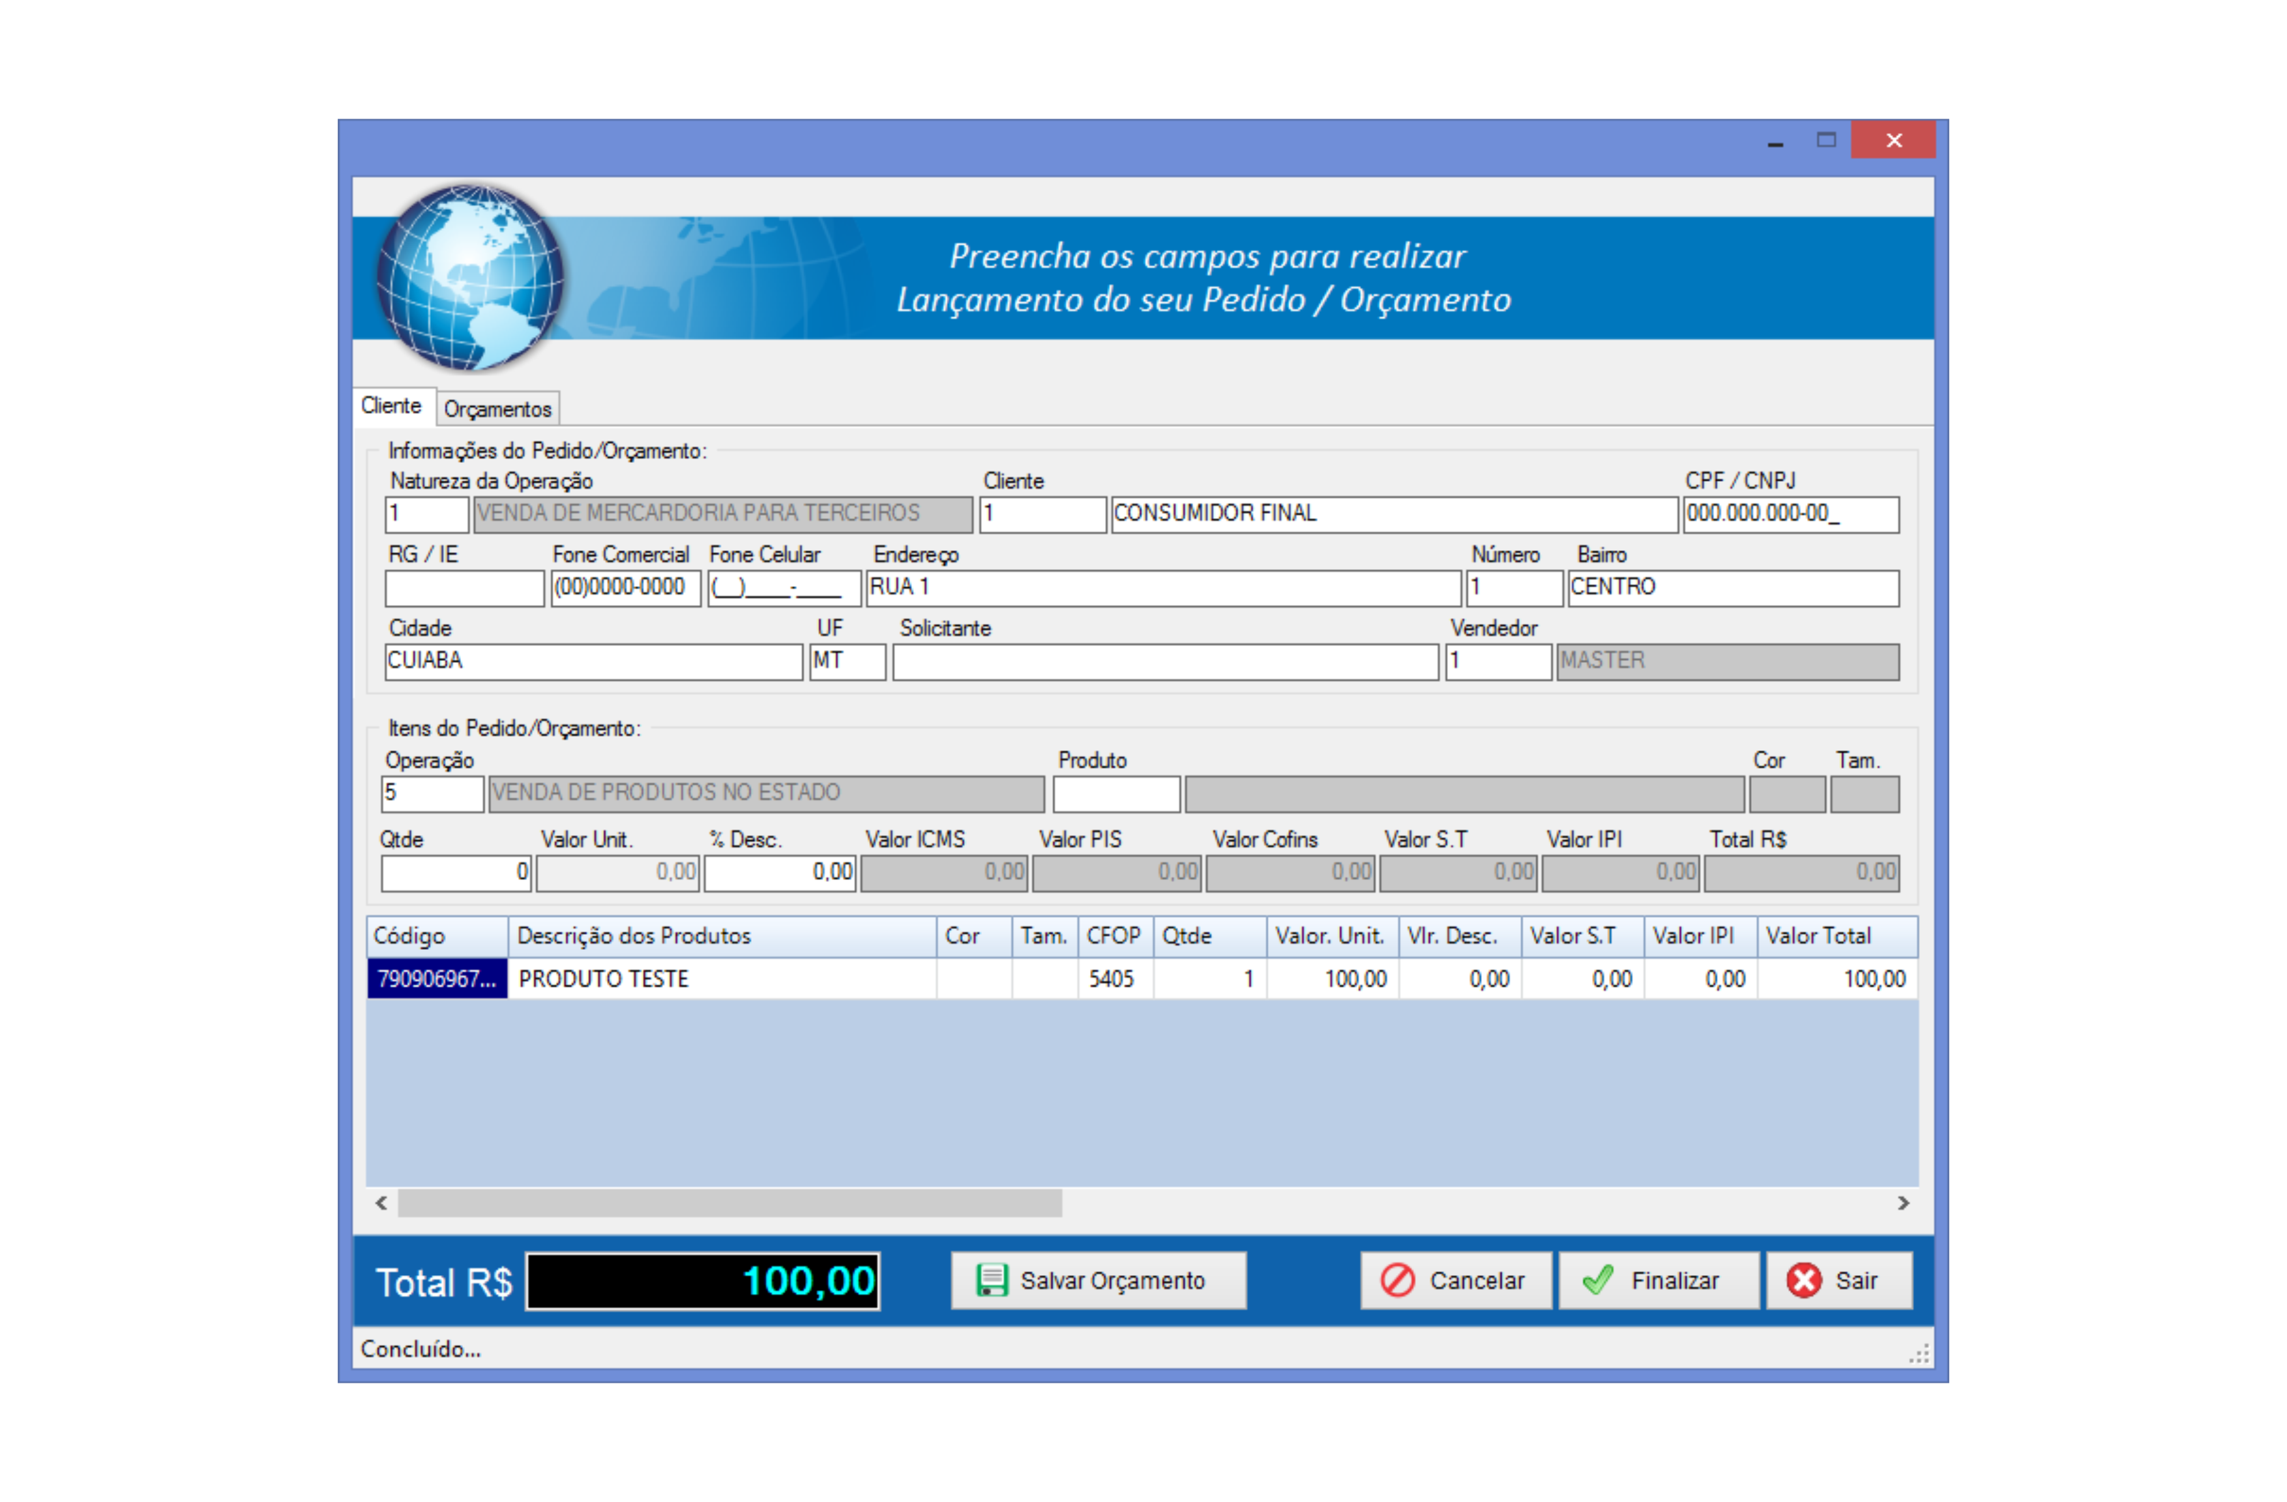Screen dimensions: 2287x1502
Task: Click the Operação code field showing 5
Action: (x=432, y=794)
